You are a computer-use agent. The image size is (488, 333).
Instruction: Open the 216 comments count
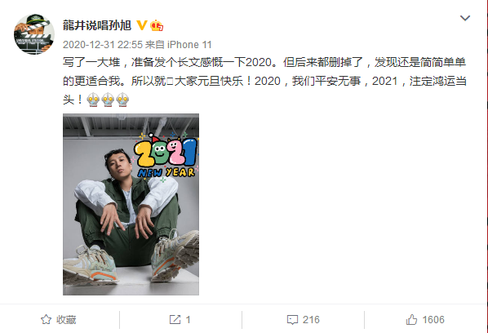point(311,320)
